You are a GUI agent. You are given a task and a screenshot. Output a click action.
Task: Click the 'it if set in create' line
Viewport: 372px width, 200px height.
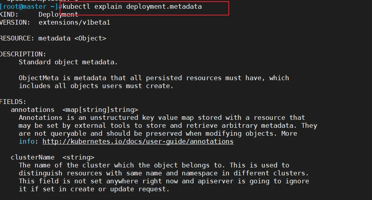tap(94, 189)
